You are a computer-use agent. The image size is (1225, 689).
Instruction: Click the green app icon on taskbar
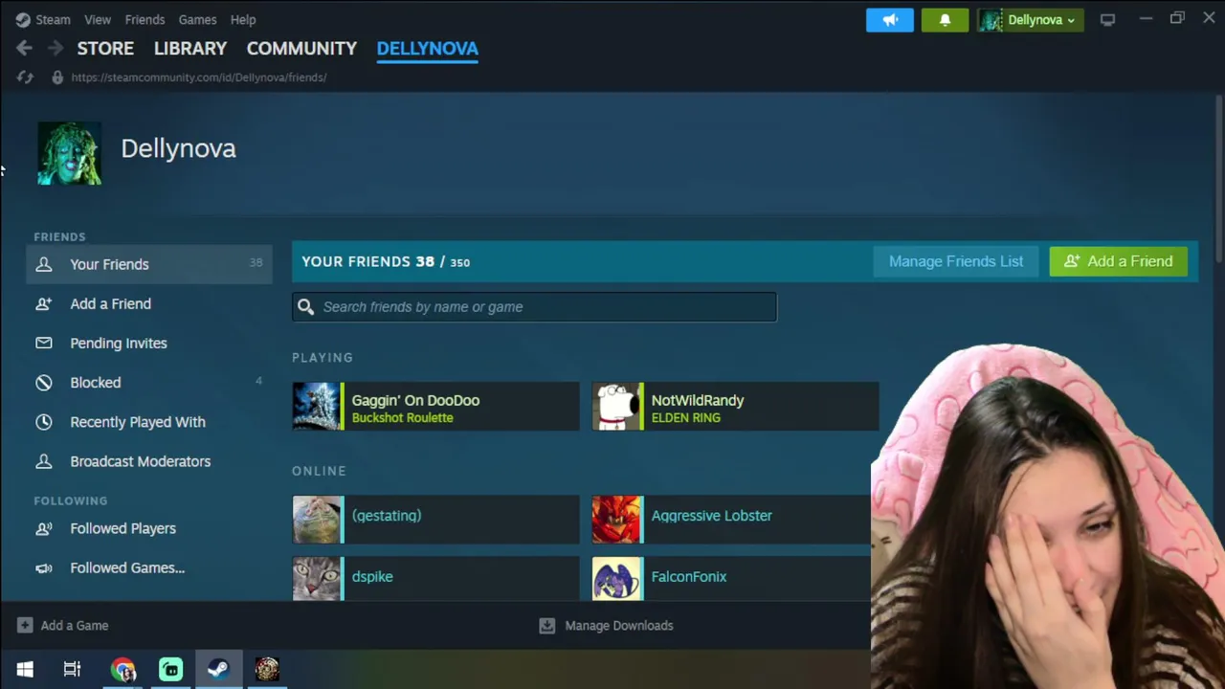click(170, 669)
